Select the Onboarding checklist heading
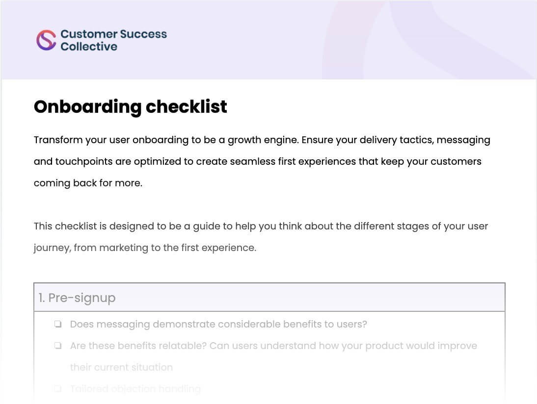 (x=131, y=107)
